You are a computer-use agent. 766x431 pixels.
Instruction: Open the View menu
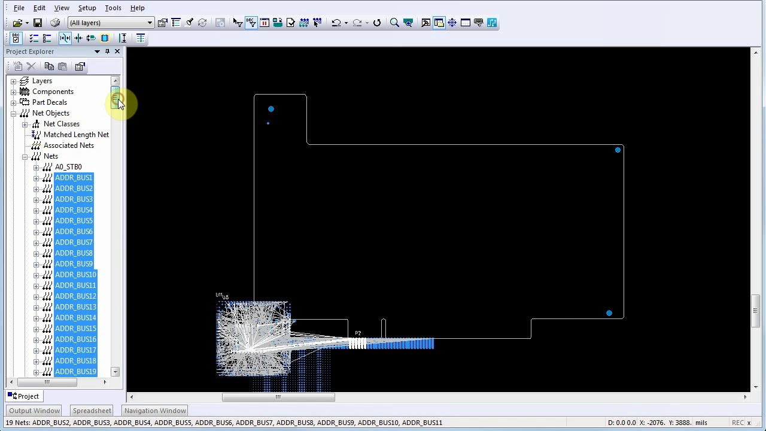click(62, 8)
